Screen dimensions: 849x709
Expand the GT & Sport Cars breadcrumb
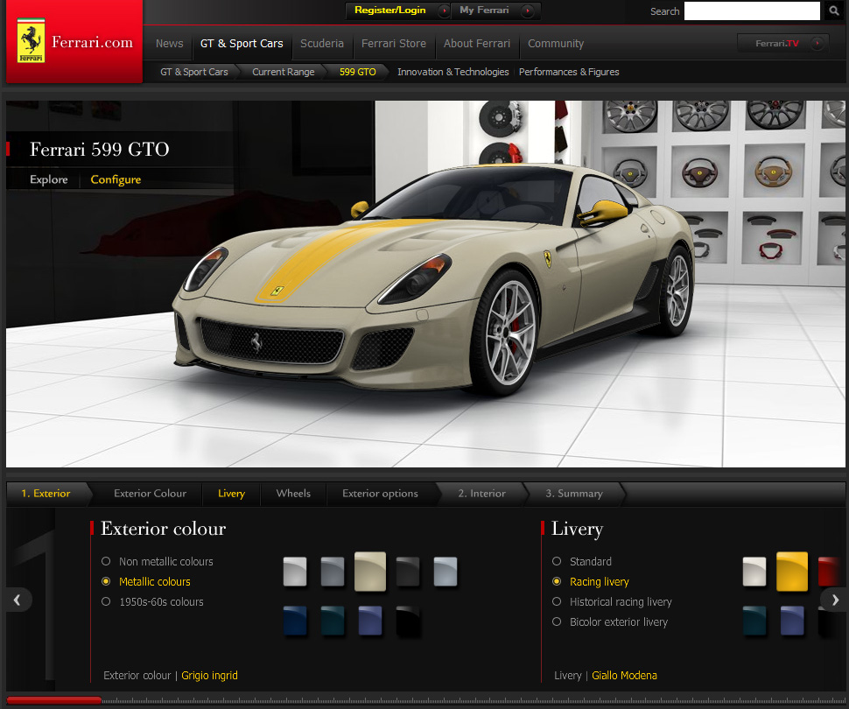point(193,72)
